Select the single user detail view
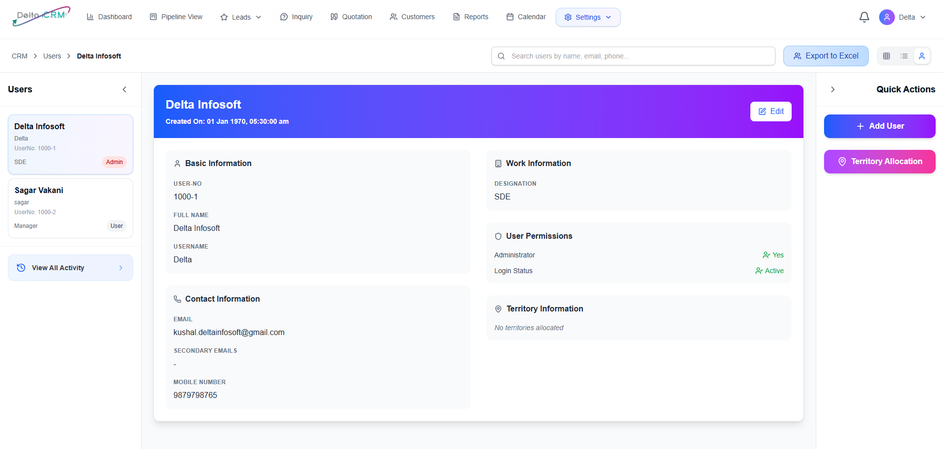Screen dimensions: 943x449 click(x=922, y=56)
